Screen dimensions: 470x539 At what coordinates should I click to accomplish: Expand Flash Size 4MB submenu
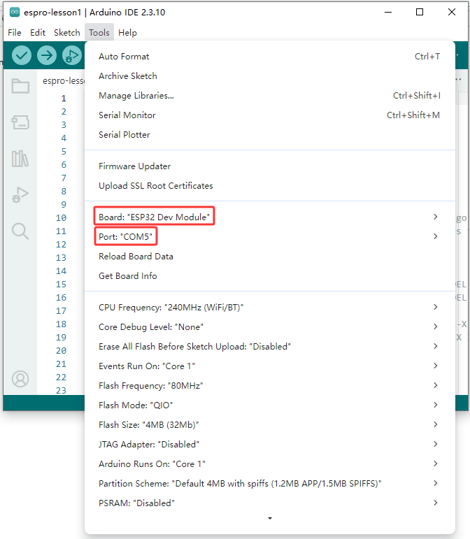[270, 425]
